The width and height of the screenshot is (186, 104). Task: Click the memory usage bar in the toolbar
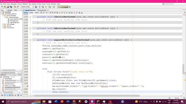(63, 7)
